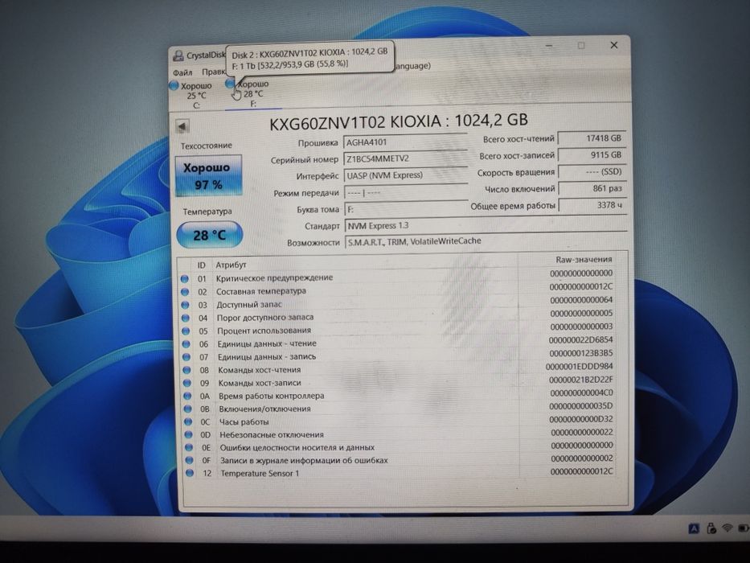Click status circle of 0D Небезопасные отключения
Viewport: 750px width, 563px height.
189,435
